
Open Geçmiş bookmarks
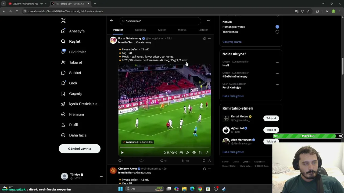[71, 94]
